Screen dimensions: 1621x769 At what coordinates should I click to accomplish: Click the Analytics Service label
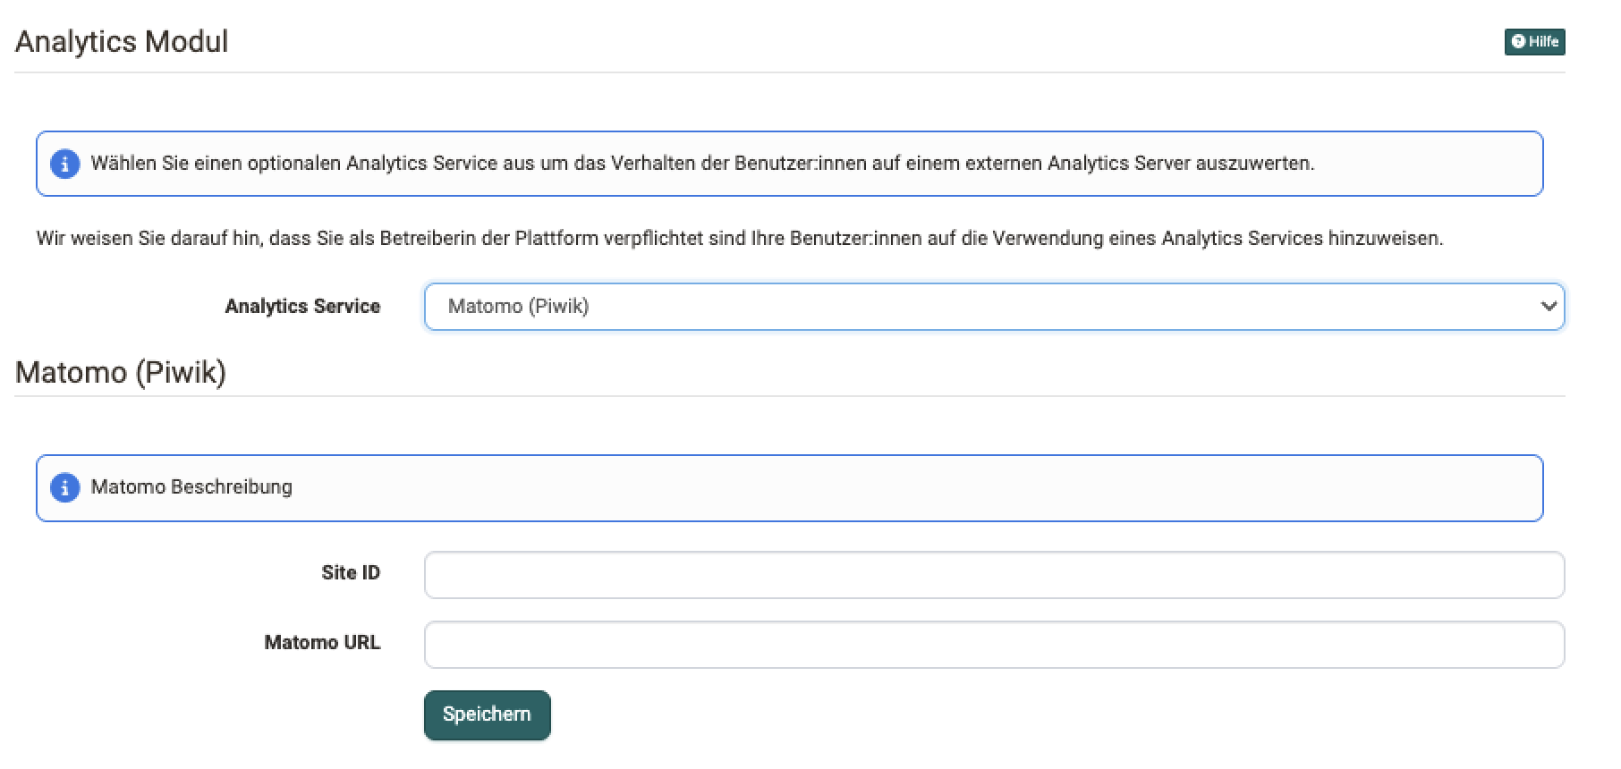(x=302, y=307)
